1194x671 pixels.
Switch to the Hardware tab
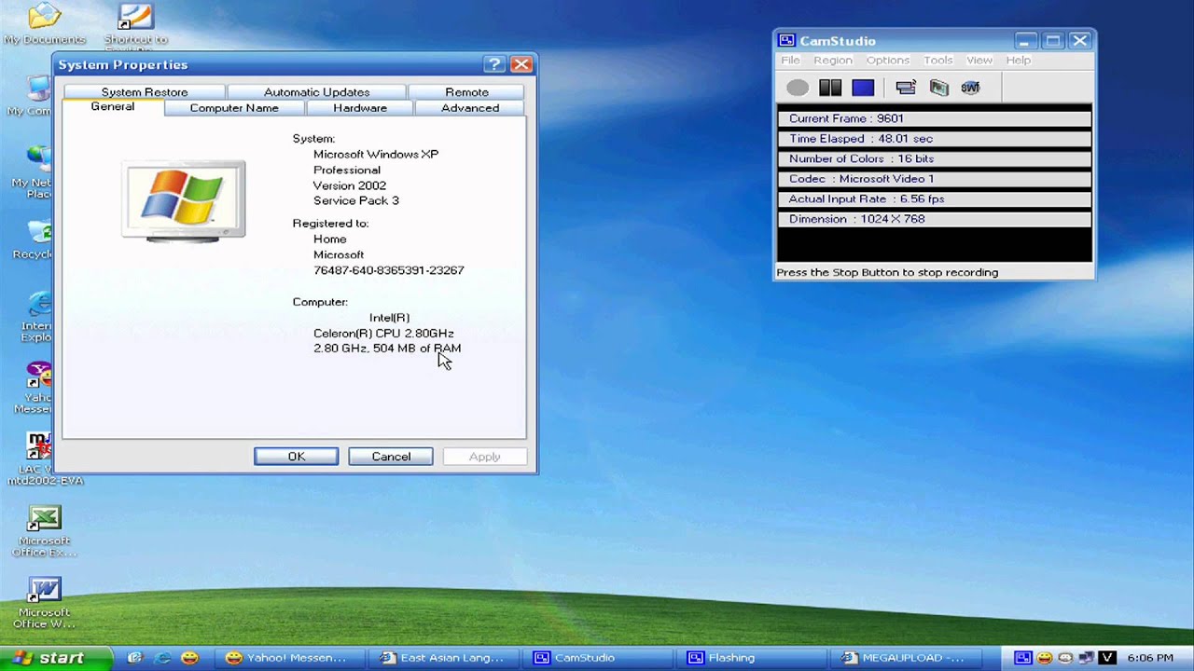(360, 108)
